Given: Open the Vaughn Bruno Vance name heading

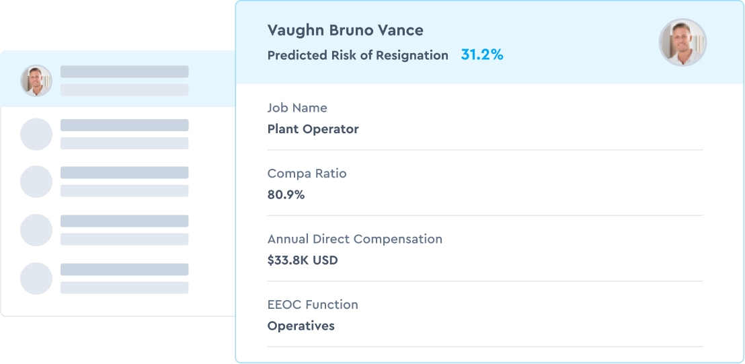Looking at the screenshot, I should tap(346, 30).
